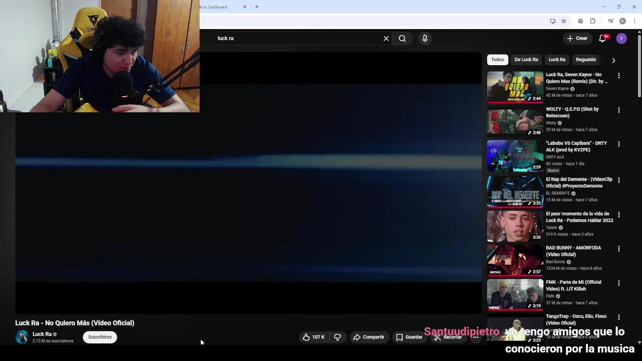Open thumbnail of Labubu VS Capibara

click(515, 156)
